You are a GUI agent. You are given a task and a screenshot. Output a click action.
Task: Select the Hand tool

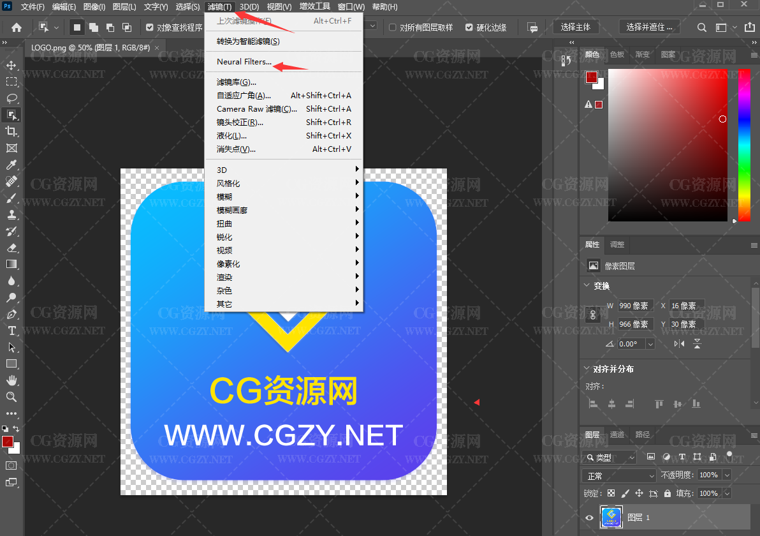pos(11,380)
